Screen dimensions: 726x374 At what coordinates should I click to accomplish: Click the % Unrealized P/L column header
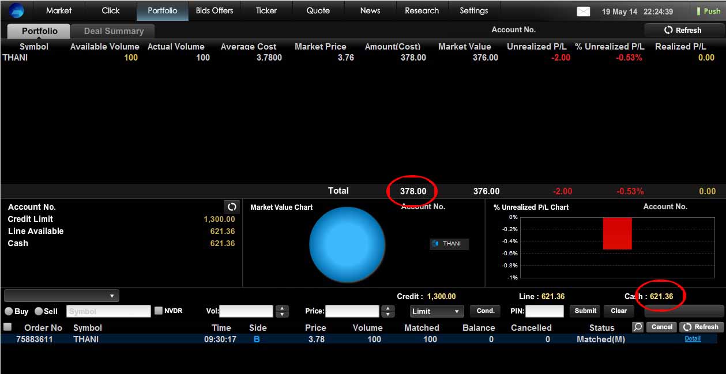[610, 47]
